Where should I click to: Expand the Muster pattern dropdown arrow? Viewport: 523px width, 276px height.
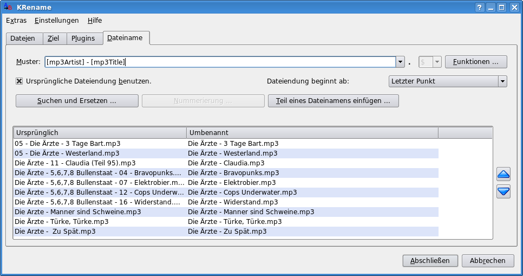pyautogui.click(x=401, y=62)
